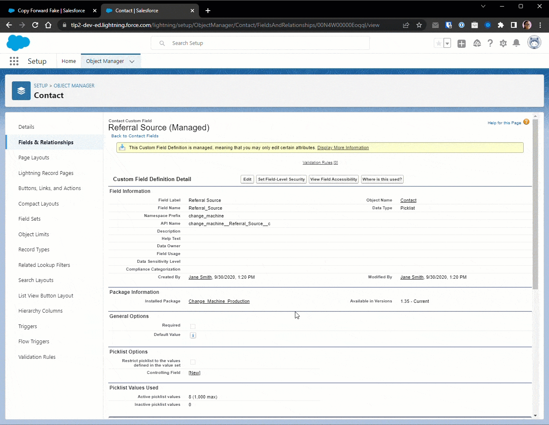
Task: Click View Field Accessibility button
Action: click(334, 179)
